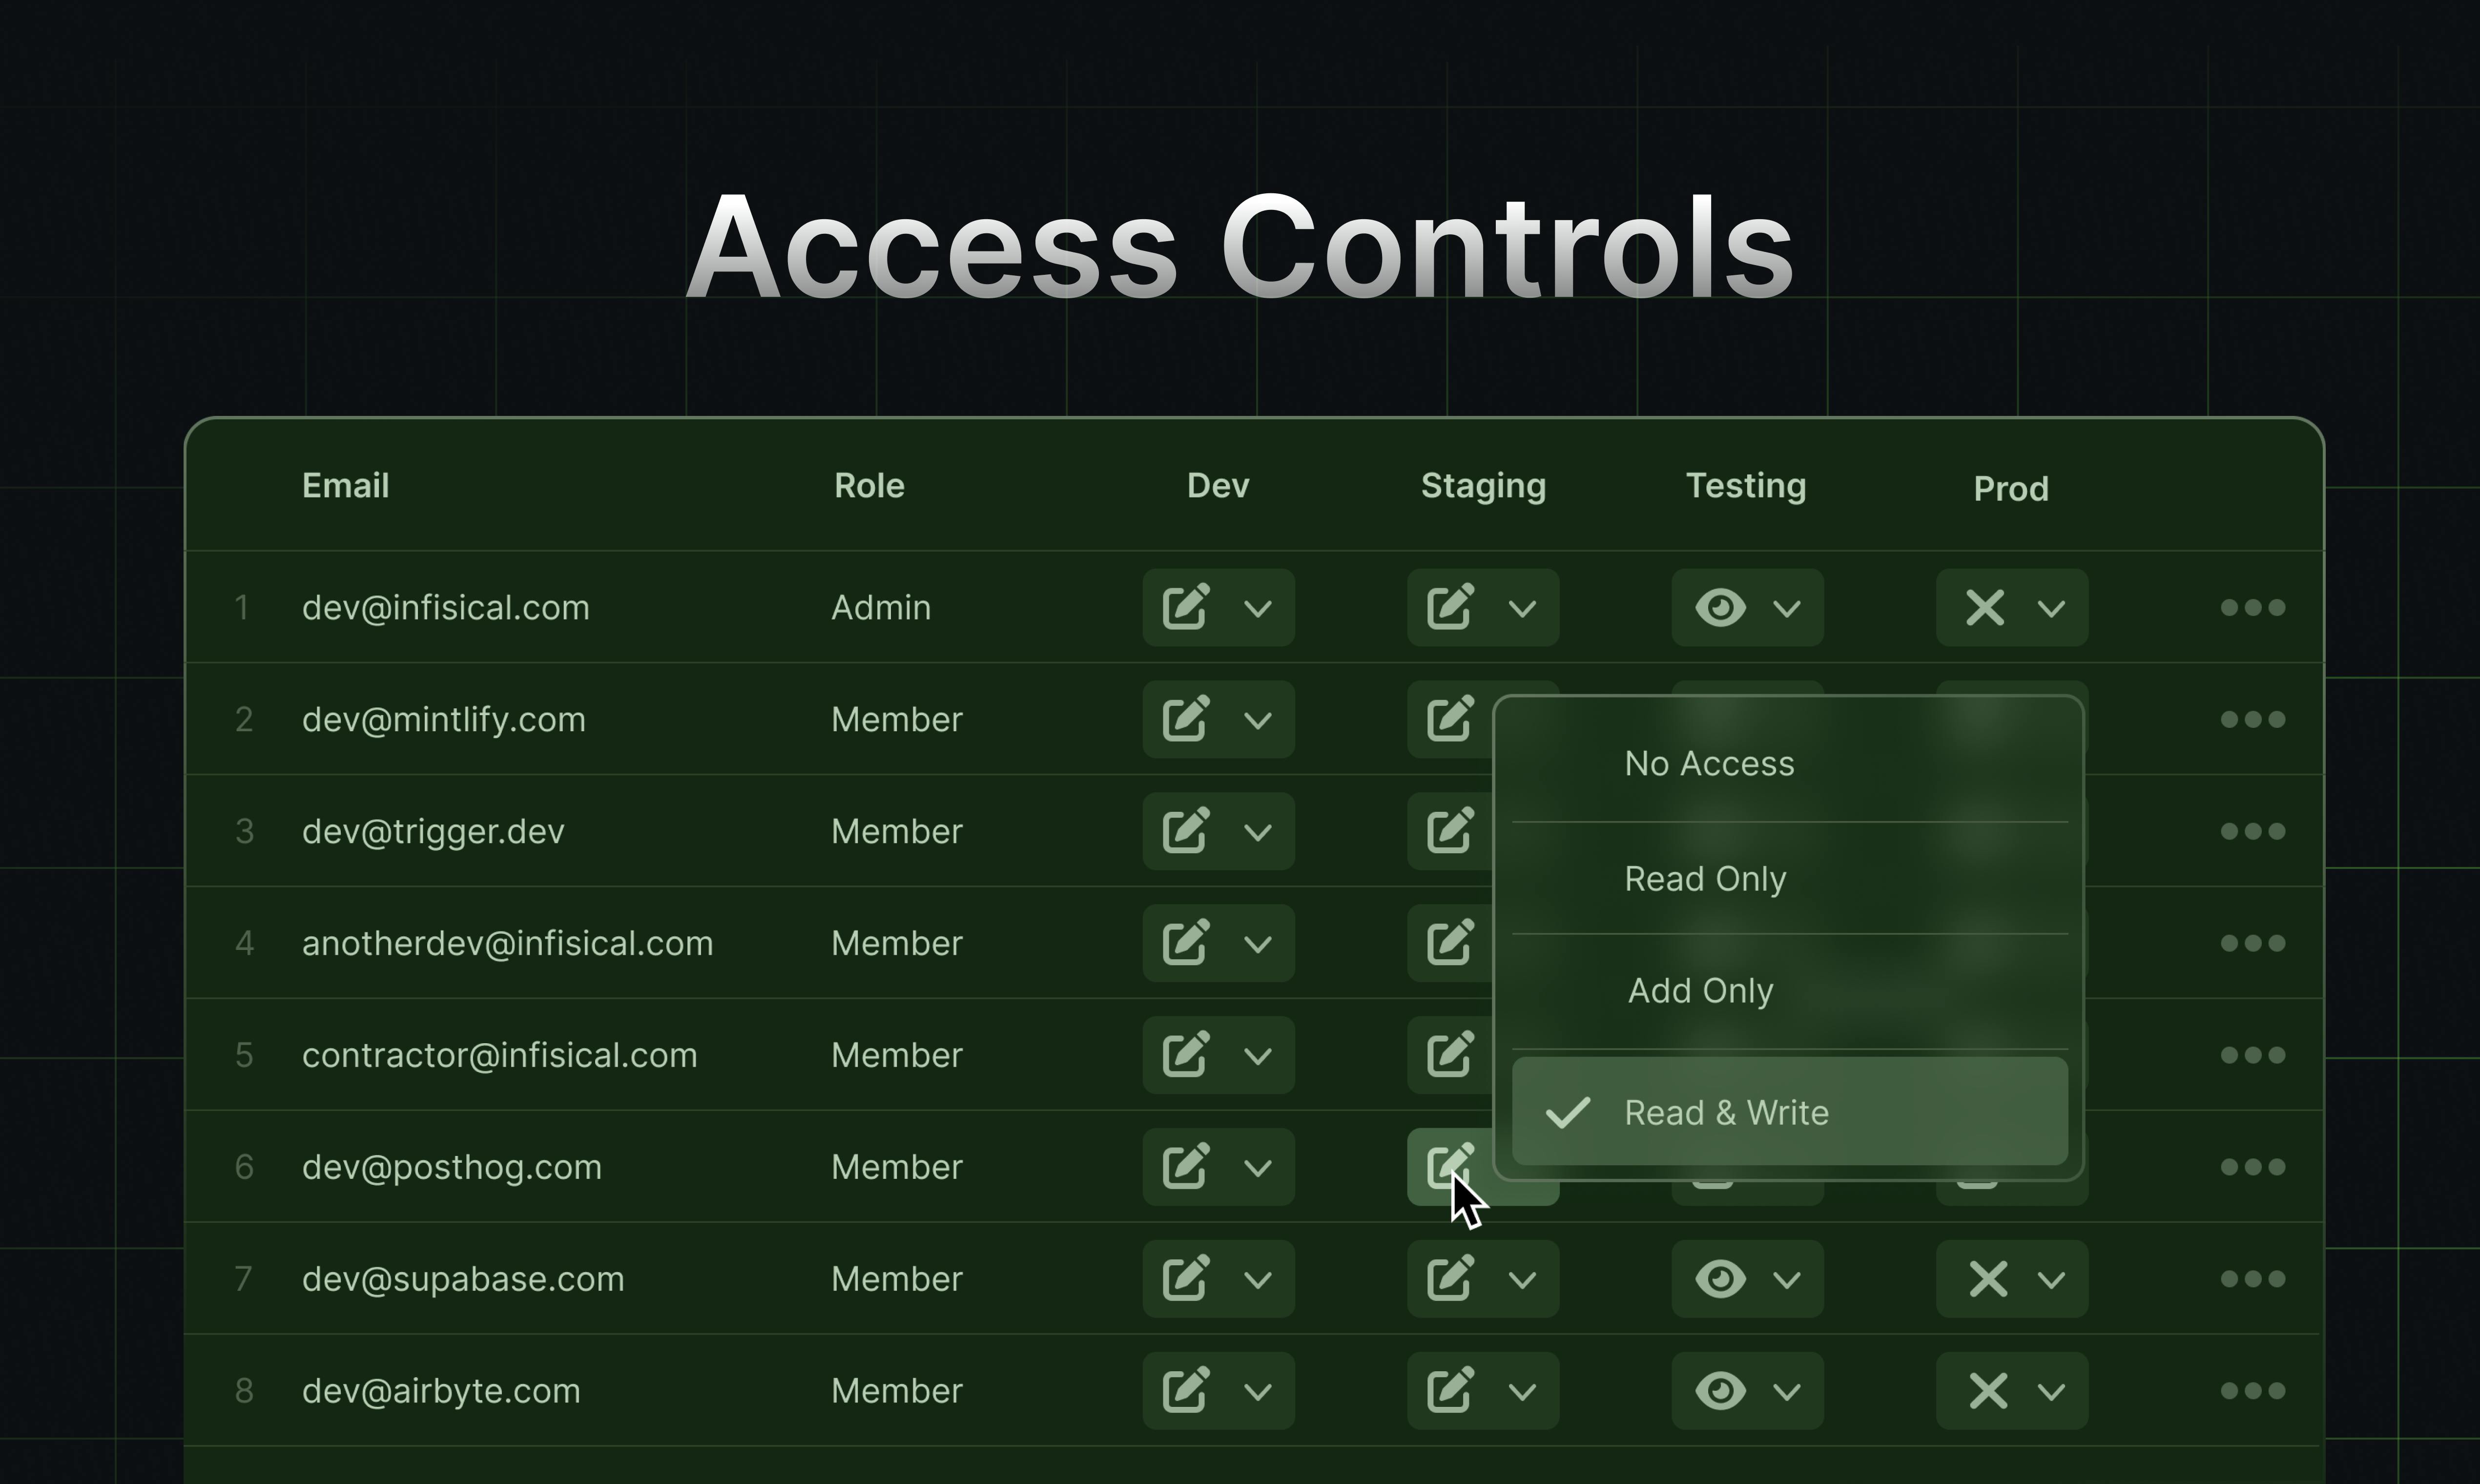Screen dimensions: 2480x1484
Task: Select the Staging edit icon for dev@mintlify.com
Action: click(x=1451, y=718)
